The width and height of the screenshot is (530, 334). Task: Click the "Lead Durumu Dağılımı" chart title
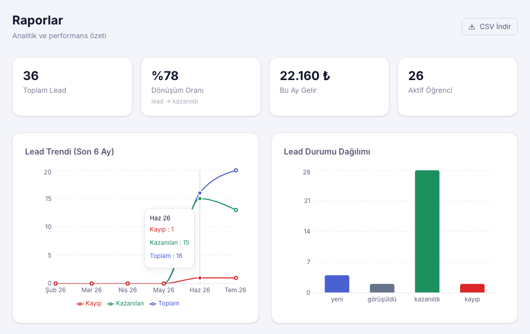tap(327, 151)
